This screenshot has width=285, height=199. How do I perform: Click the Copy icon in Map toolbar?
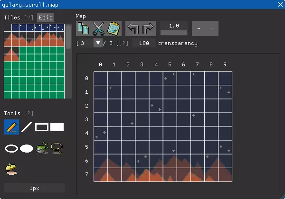84,28
